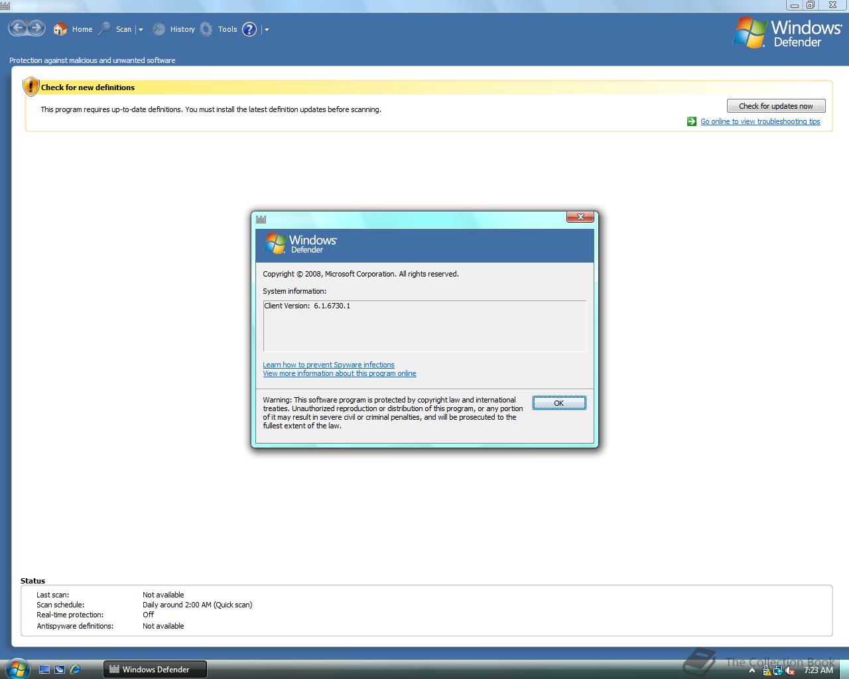
Task: Click Daily around 2:00 AM scan schedule text
Action: 197,605
